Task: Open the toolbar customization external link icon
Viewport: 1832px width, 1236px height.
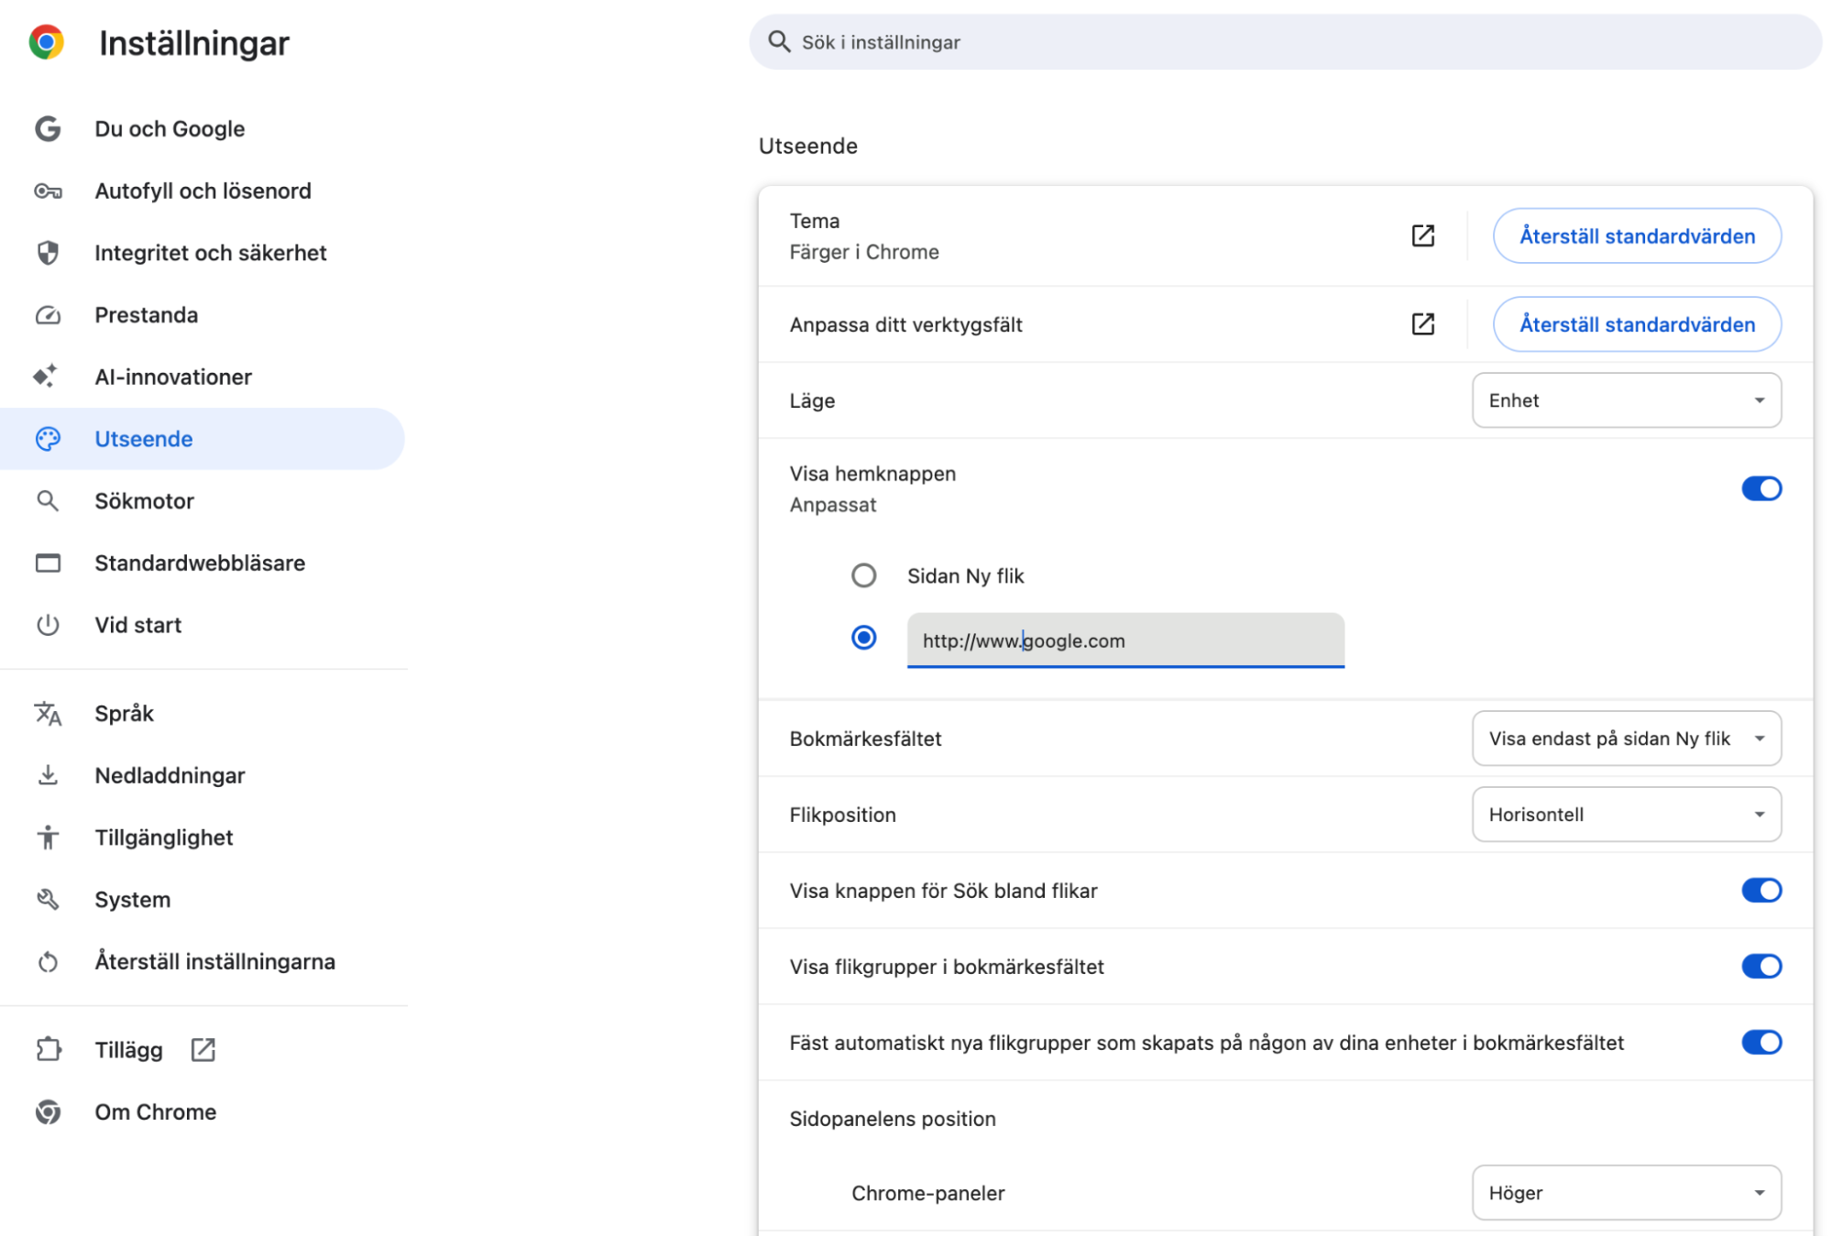Action: tap(1422, 323)
